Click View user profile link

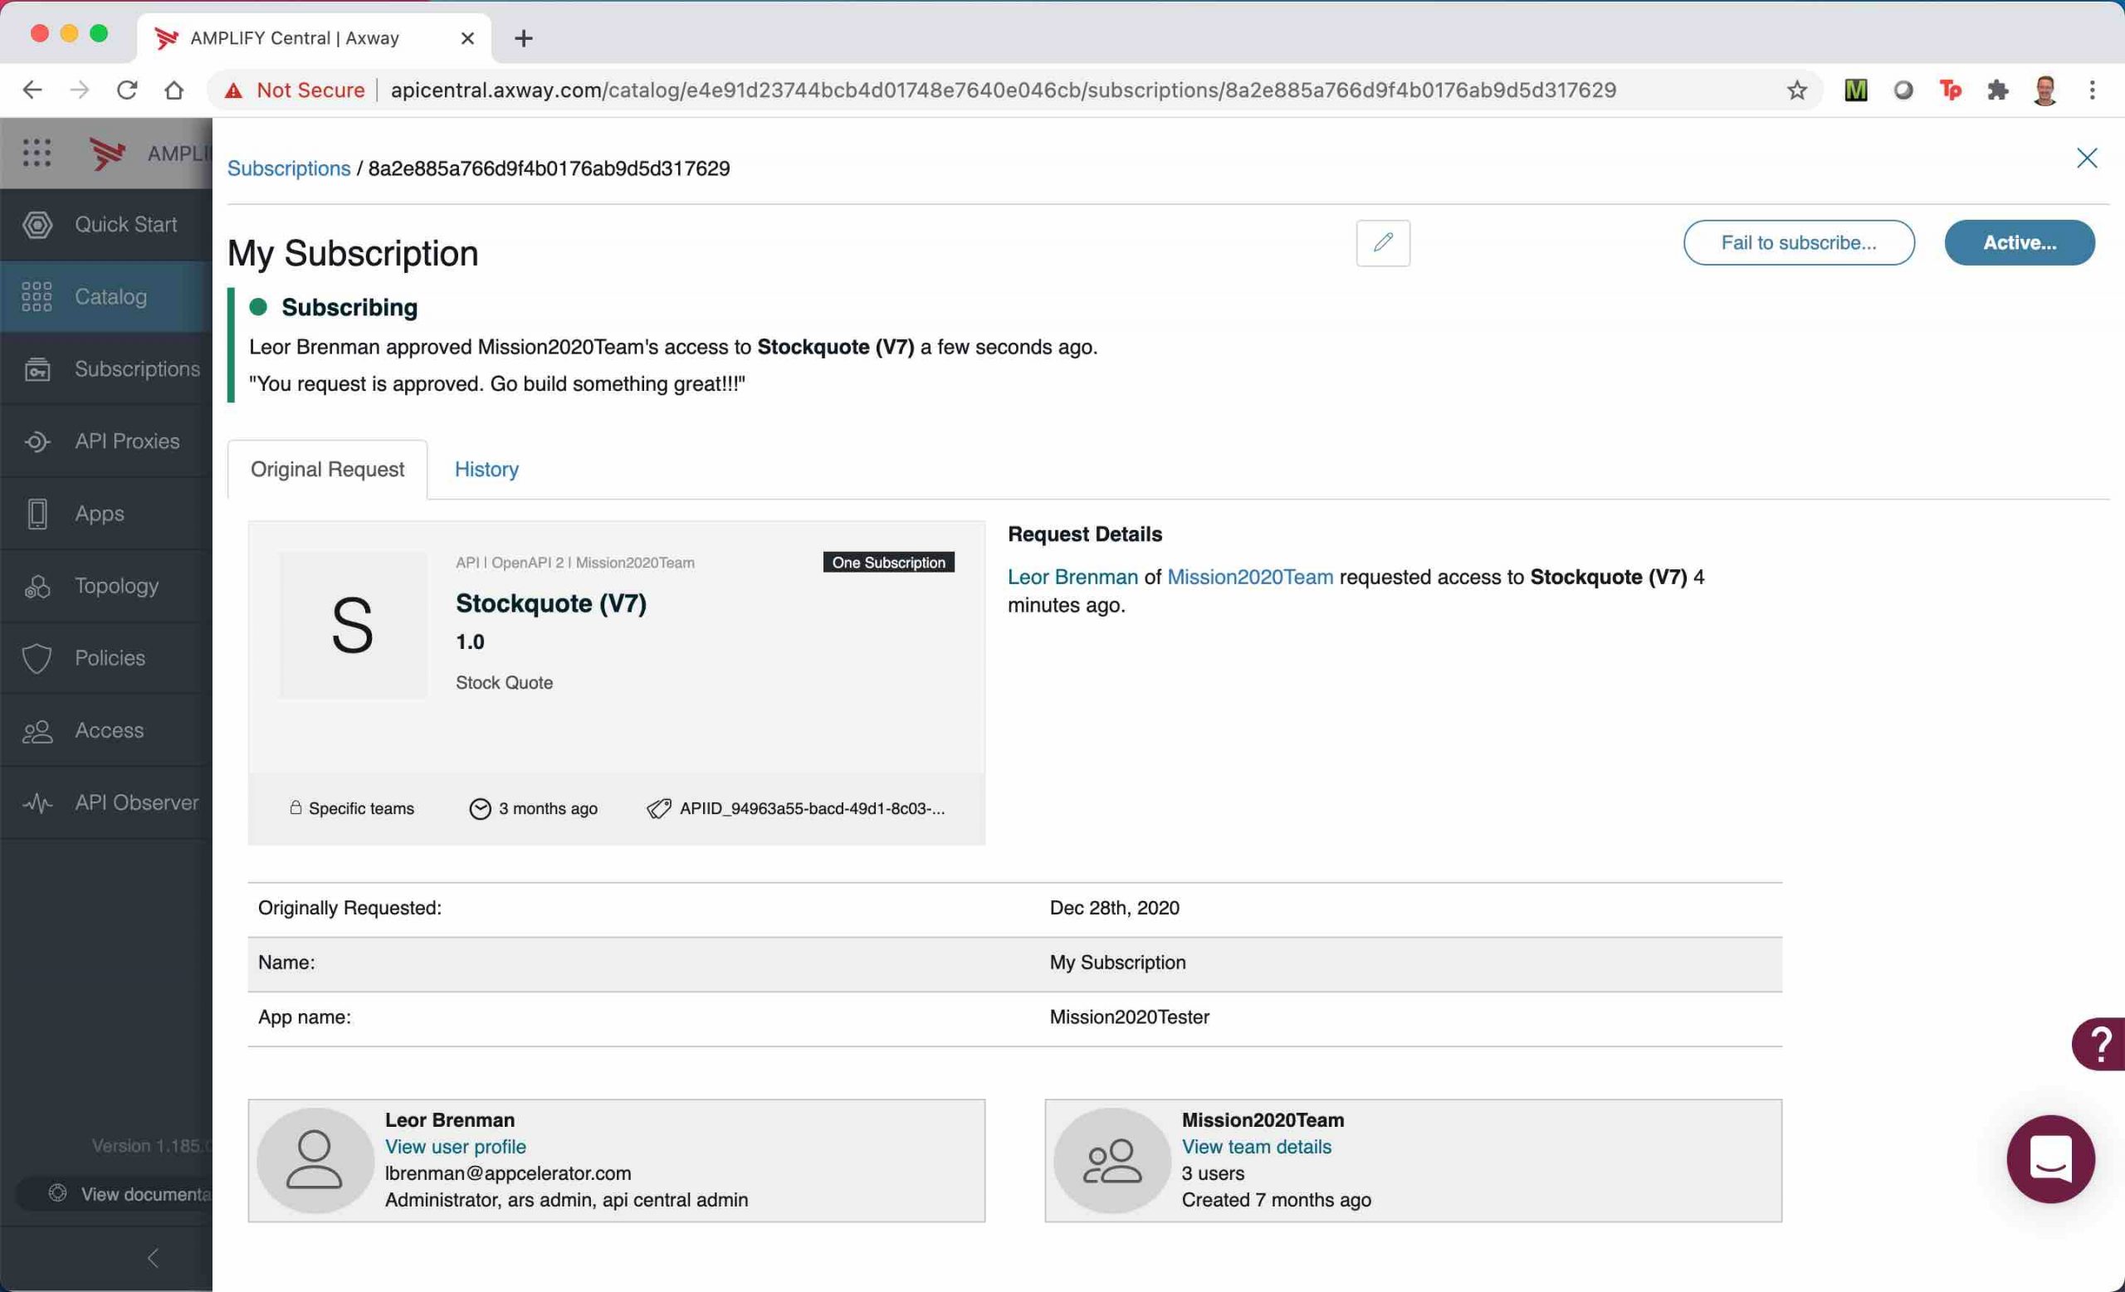[456, 1146]
